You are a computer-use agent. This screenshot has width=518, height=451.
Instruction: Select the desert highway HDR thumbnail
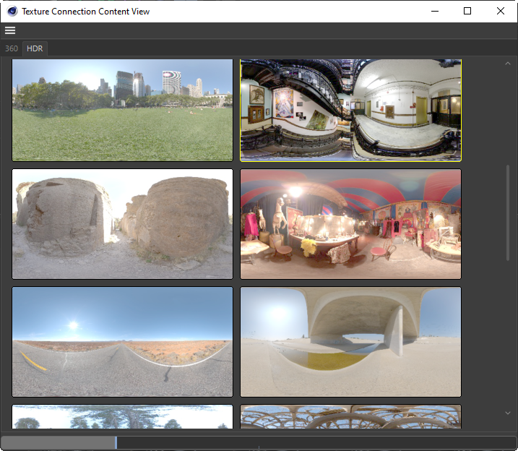click(x=122, y=342)
